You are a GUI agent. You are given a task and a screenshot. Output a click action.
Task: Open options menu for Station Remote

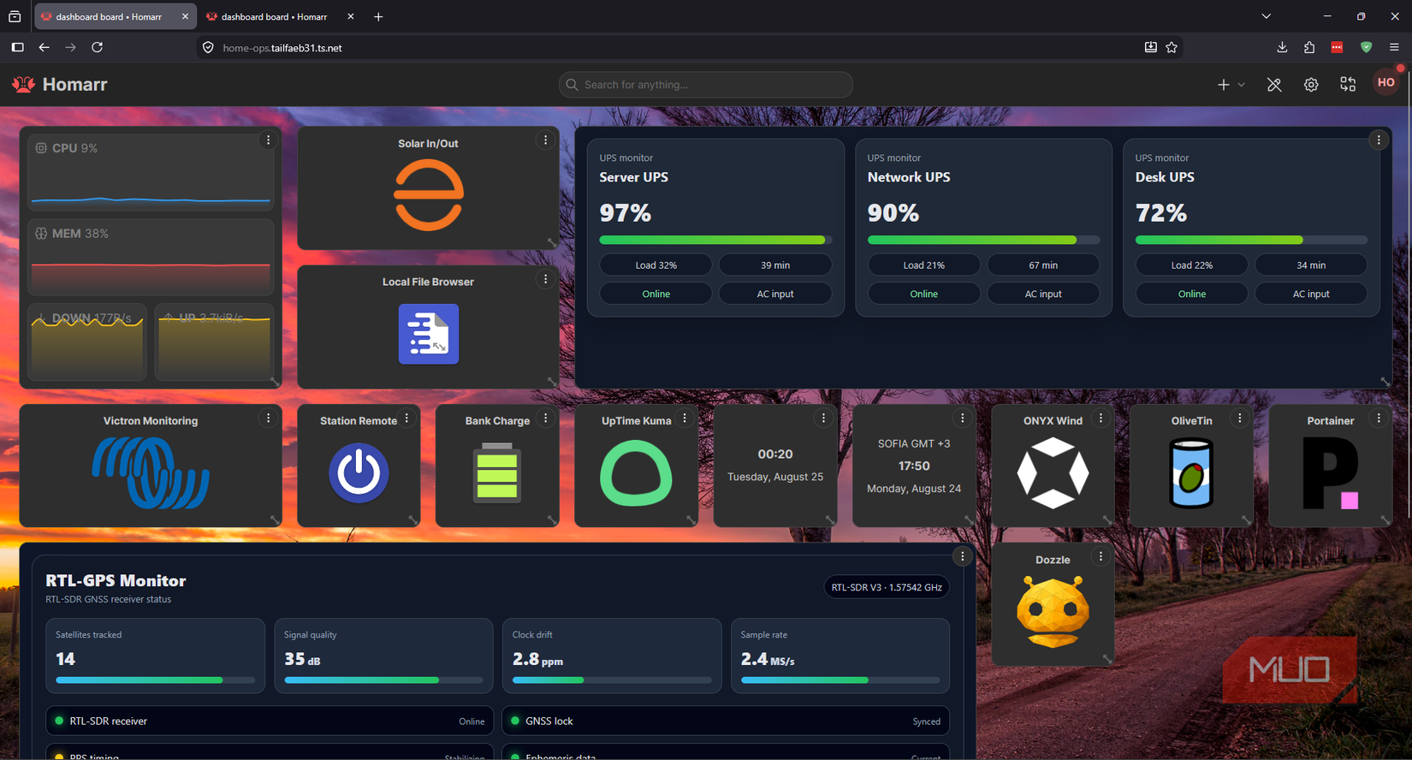point(406,418)
